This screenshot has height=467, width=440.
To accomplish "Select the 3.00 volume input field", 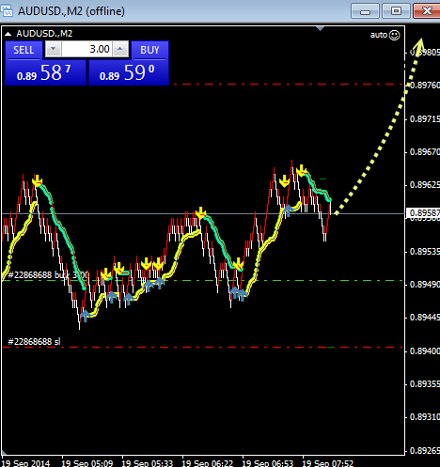I will pos(86,49).
